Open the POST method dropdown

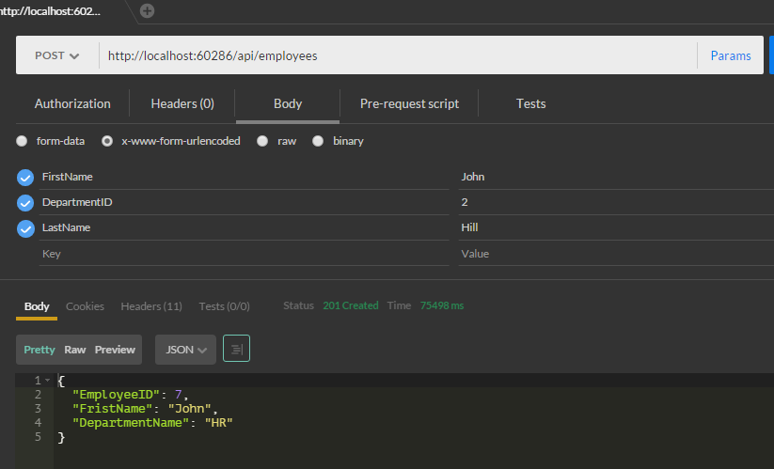pyautogui.click(x=56, y=55)
